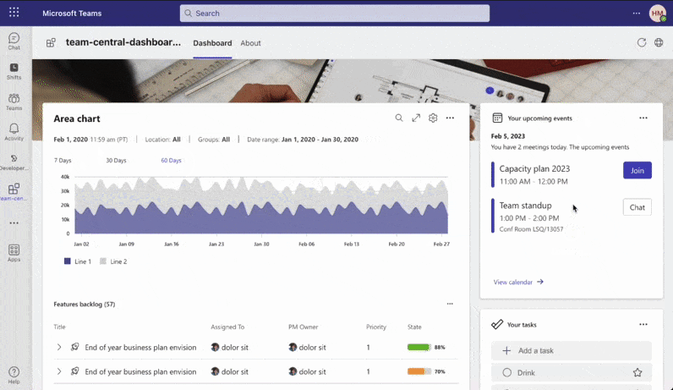This screenshot has width=673, height=390.
Task: Open the HM profile avatar
Action: [x=657, y=14]
